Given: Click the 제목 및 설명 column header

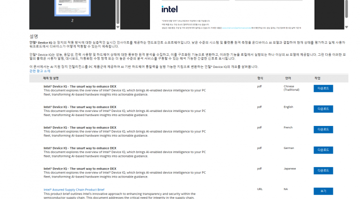Looking at the screenshot, I should [51, 78].
